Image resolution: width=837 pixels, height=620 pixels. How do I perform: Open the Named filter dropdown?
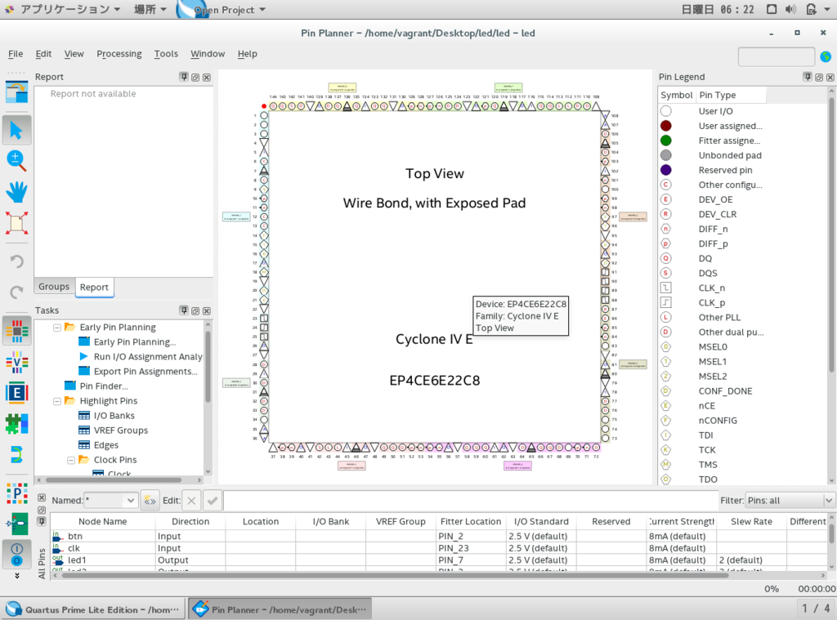pyautogui.click(x=130, y=501)
